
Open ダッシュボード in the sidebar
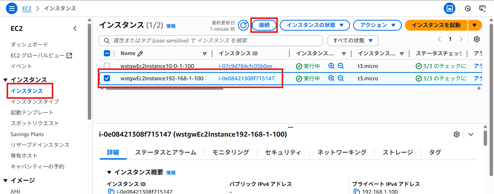point(29,45)
